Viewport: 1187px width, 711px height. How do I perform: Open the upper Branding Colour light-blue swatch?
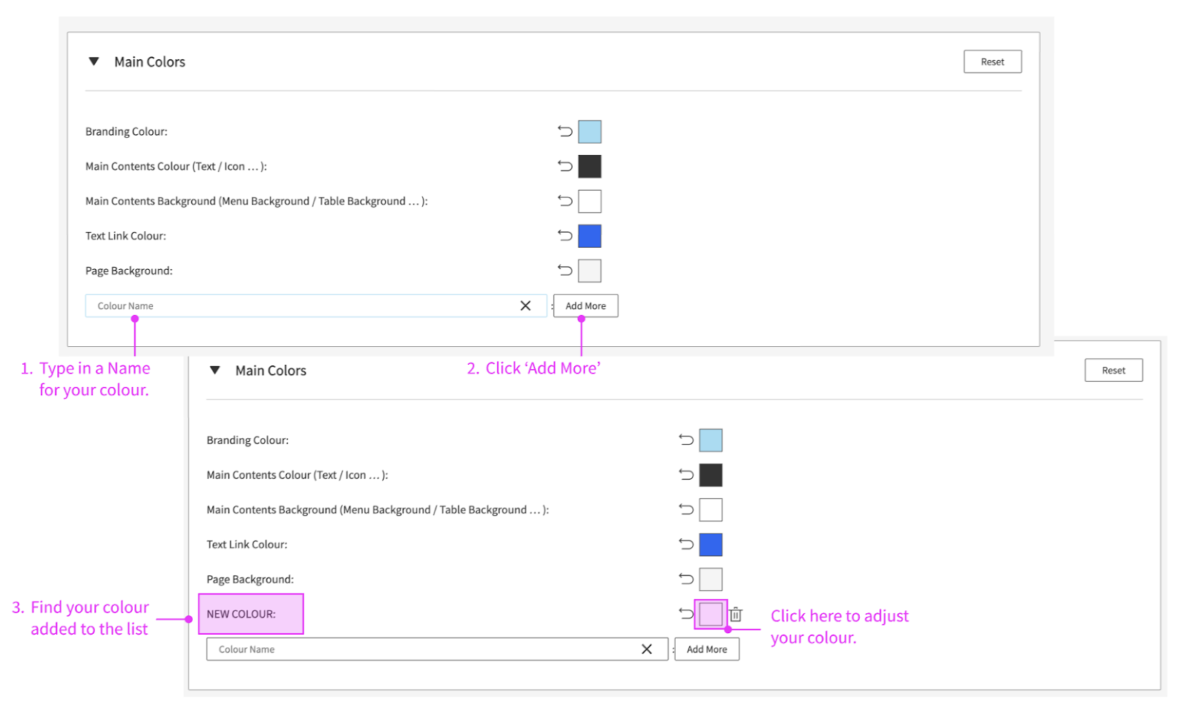pyautogui.click(x=590, y=132)
